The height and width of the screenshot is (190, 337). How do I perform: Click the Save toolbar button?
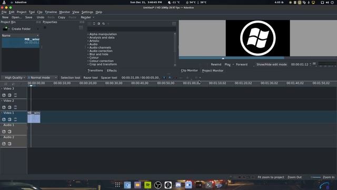pyautogui.click(x=28, y=17)
